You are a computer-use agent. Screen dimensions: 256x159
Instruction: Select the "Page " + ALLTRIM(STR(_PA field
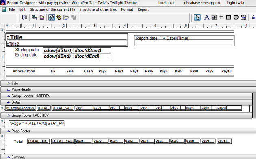tap(37, 123)
